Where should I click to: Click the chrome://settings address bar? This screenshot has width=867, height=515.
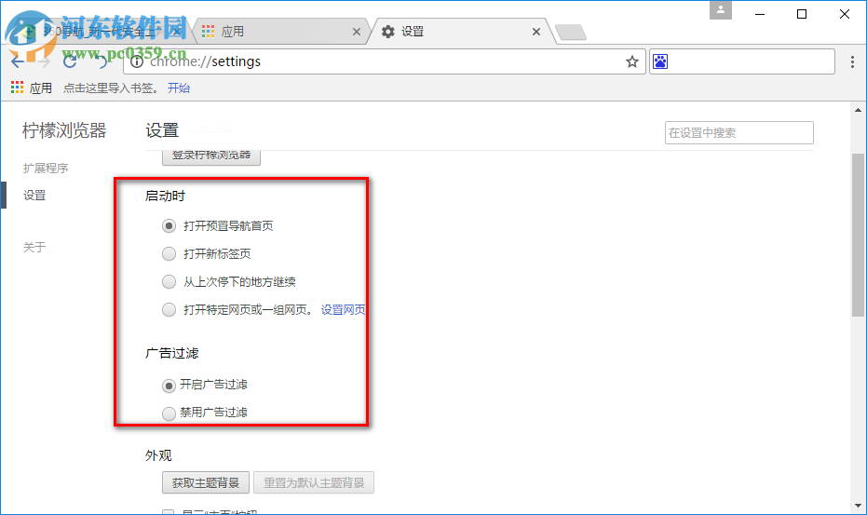(x=385, y=61)
